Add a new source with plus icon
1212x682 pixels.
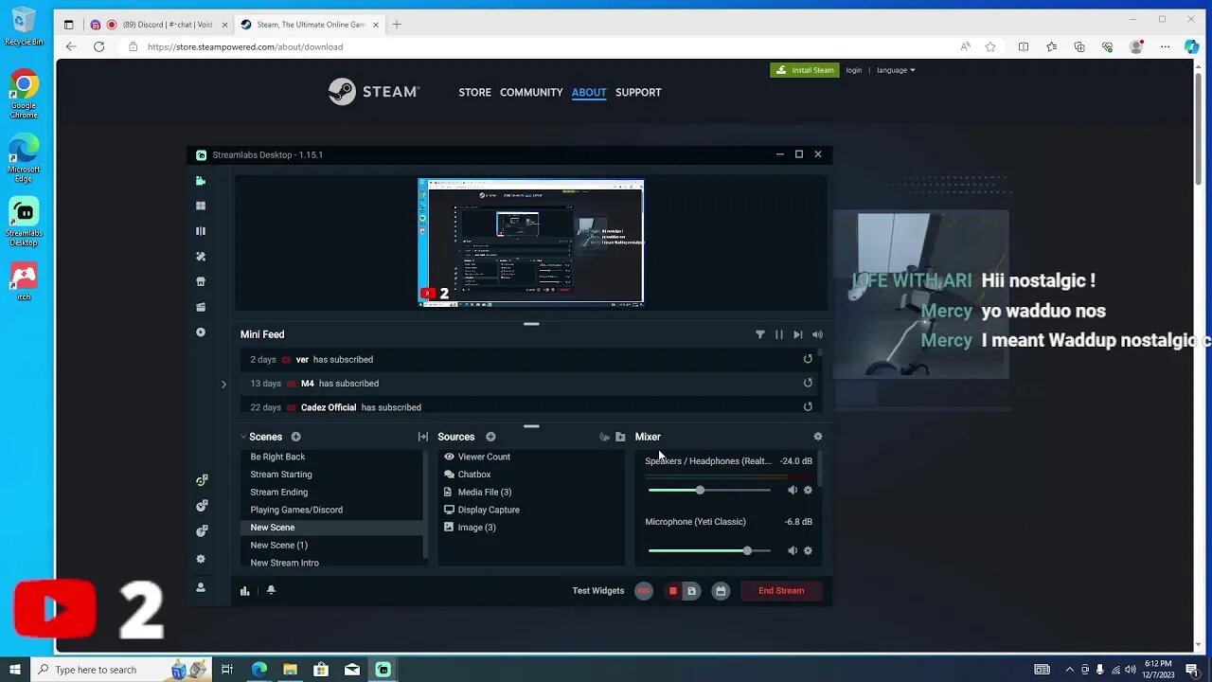(490, 437)
